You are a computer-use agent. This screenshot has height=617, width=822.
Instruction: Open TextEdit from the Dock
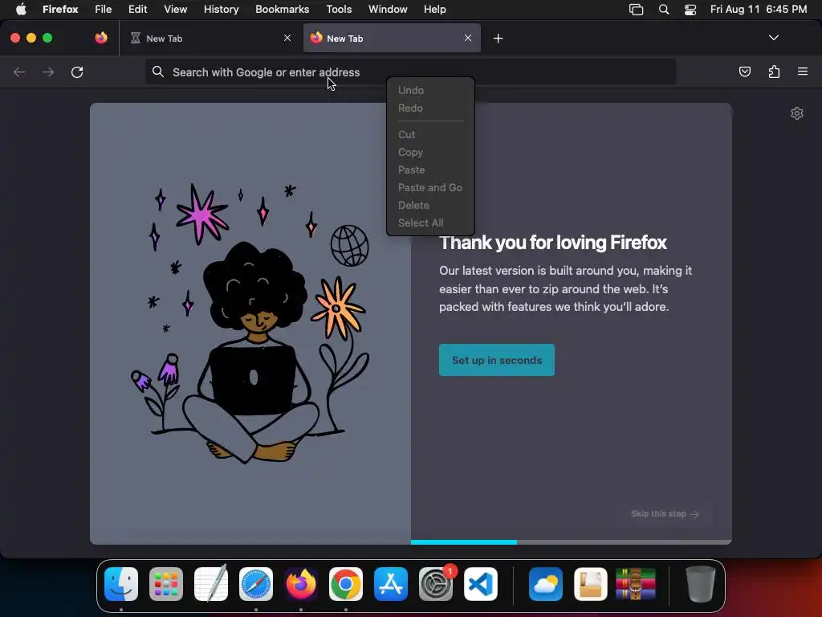(x=211, y=583)
